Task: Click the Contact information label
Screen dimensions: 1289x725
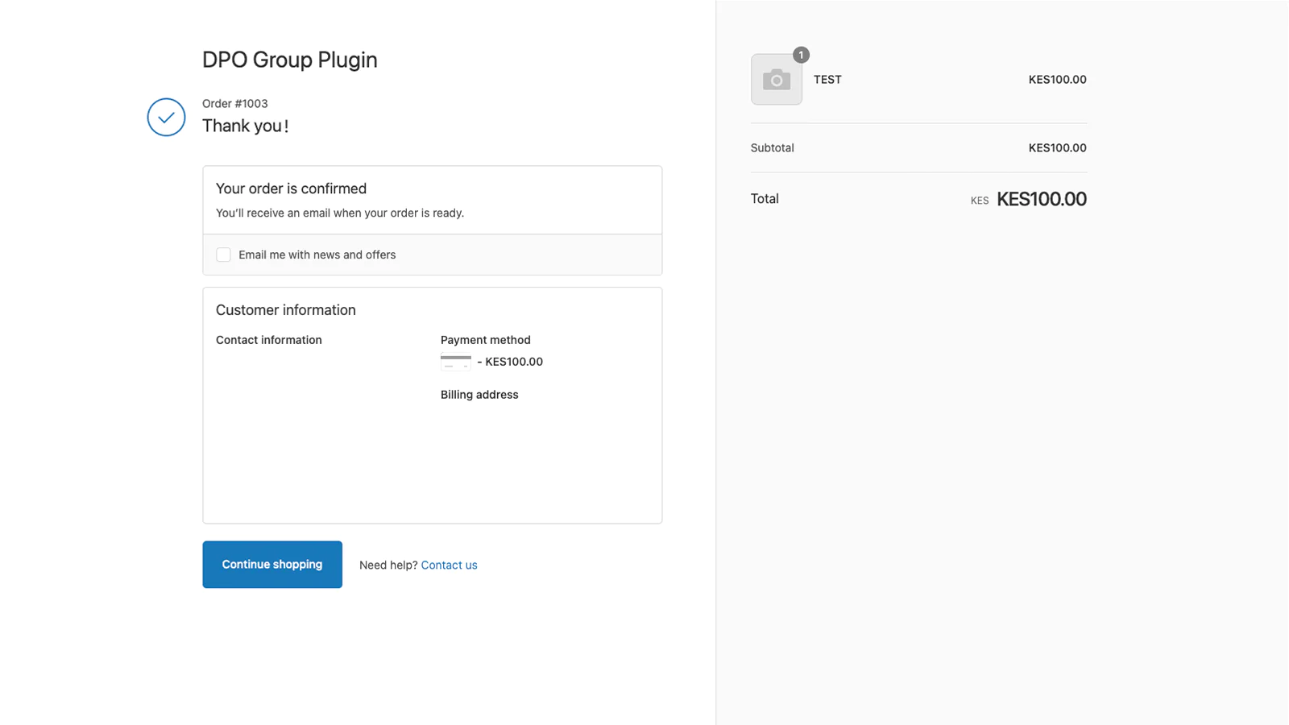Action: [x=269, y=340]
